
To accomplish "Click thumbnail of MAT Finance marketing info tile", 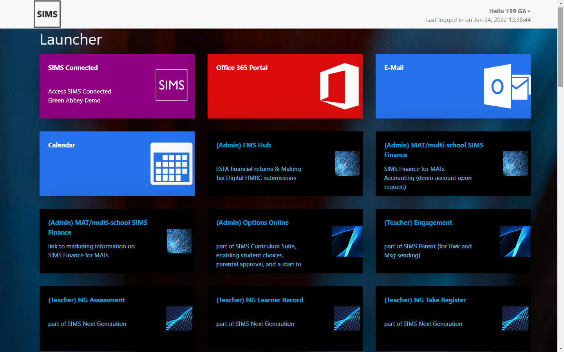I will click(x=179, y=241).
